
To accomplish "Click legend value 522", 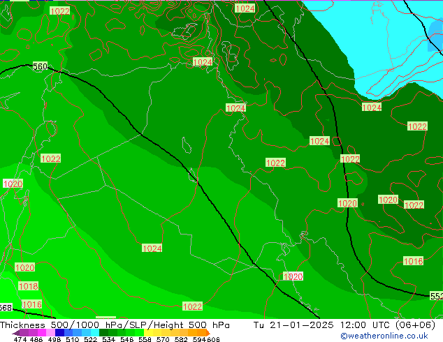I will click(91, 339).
